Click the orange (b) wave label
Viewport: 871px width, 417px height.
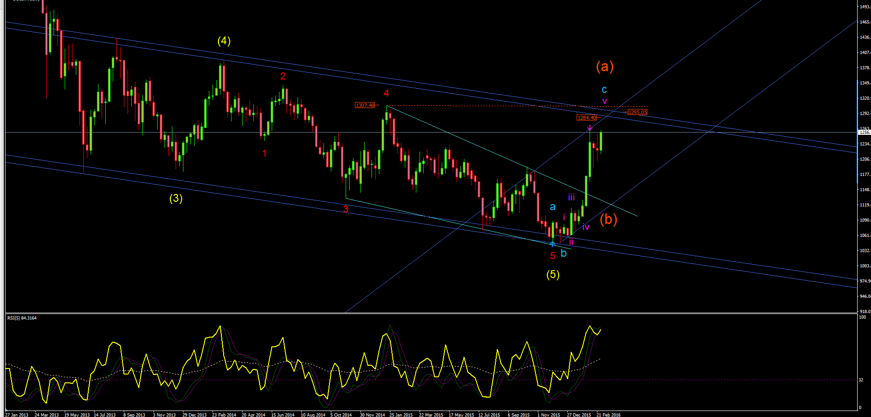coord(609,219)
